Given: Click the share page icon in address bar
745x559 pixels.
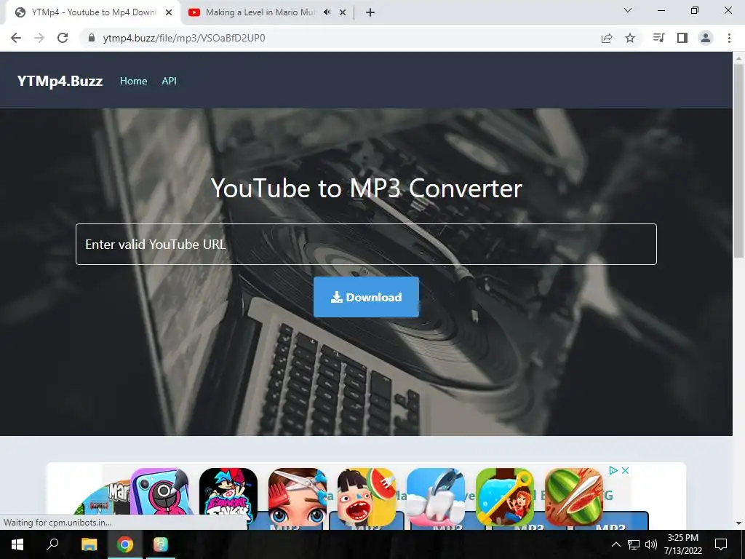Looking at the screenshot, I should click(x=607, y=38).
